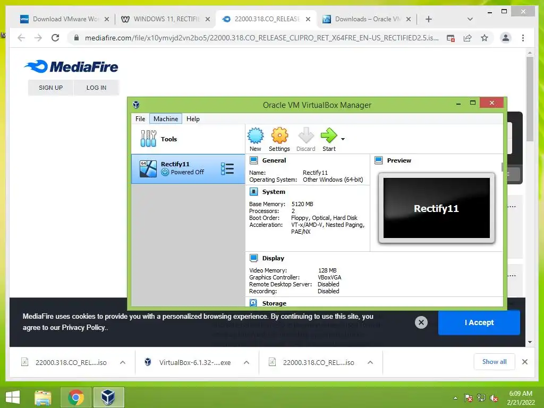The height and width of the screenshot is (408, 544).
Task: Click the Chrome taskbar icon
Action: pyautogui.click(x=76, y=397)
